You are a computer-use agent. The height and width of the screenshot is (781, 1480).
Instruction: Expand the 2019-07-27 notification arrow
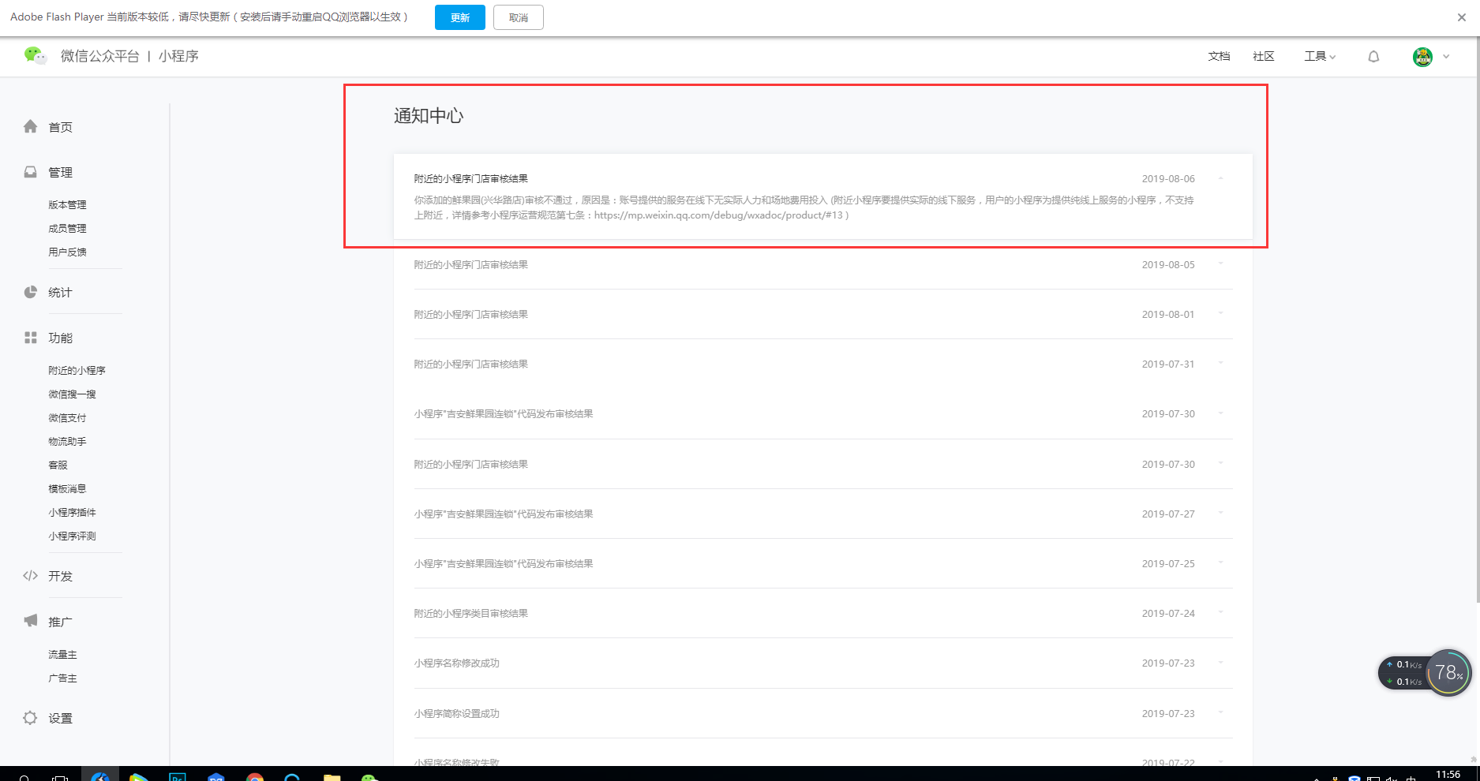pyautogui.click(x=1220, y=513)
